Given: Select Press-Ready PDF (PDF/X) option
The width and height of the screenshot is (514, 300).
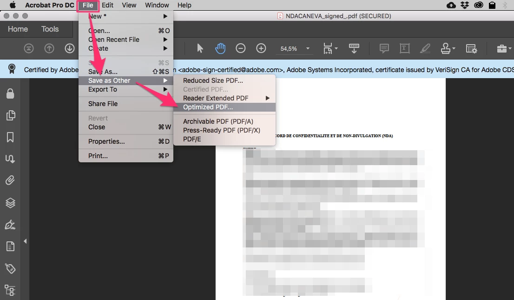Looking at the screenshot, I should [x=224, y=130].
